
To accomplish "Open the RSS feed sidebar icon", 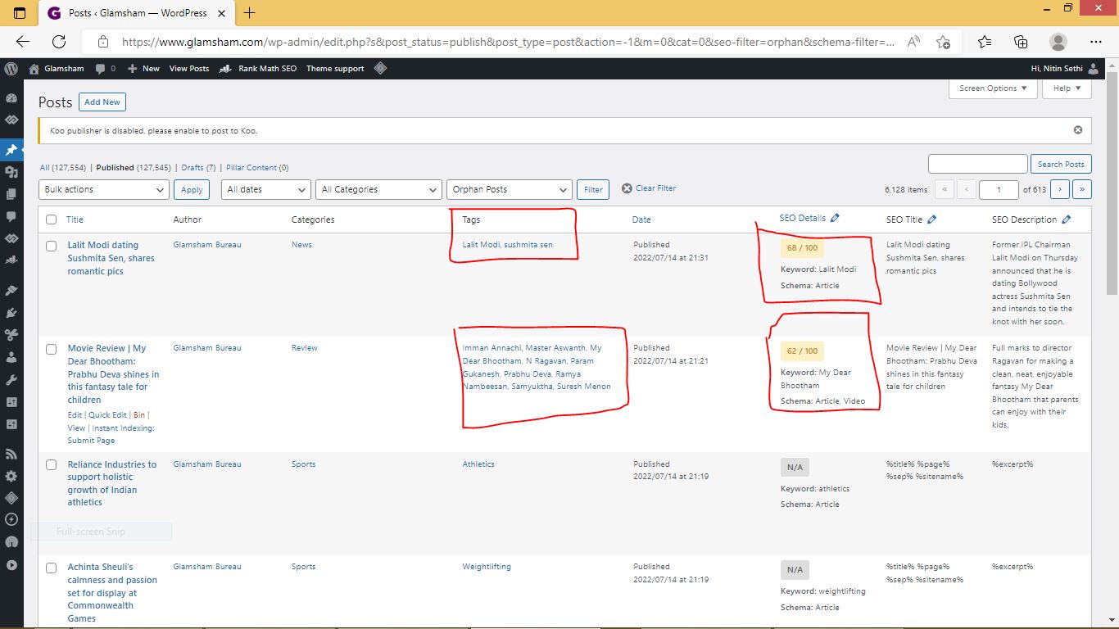I will (x=11, y=454).
